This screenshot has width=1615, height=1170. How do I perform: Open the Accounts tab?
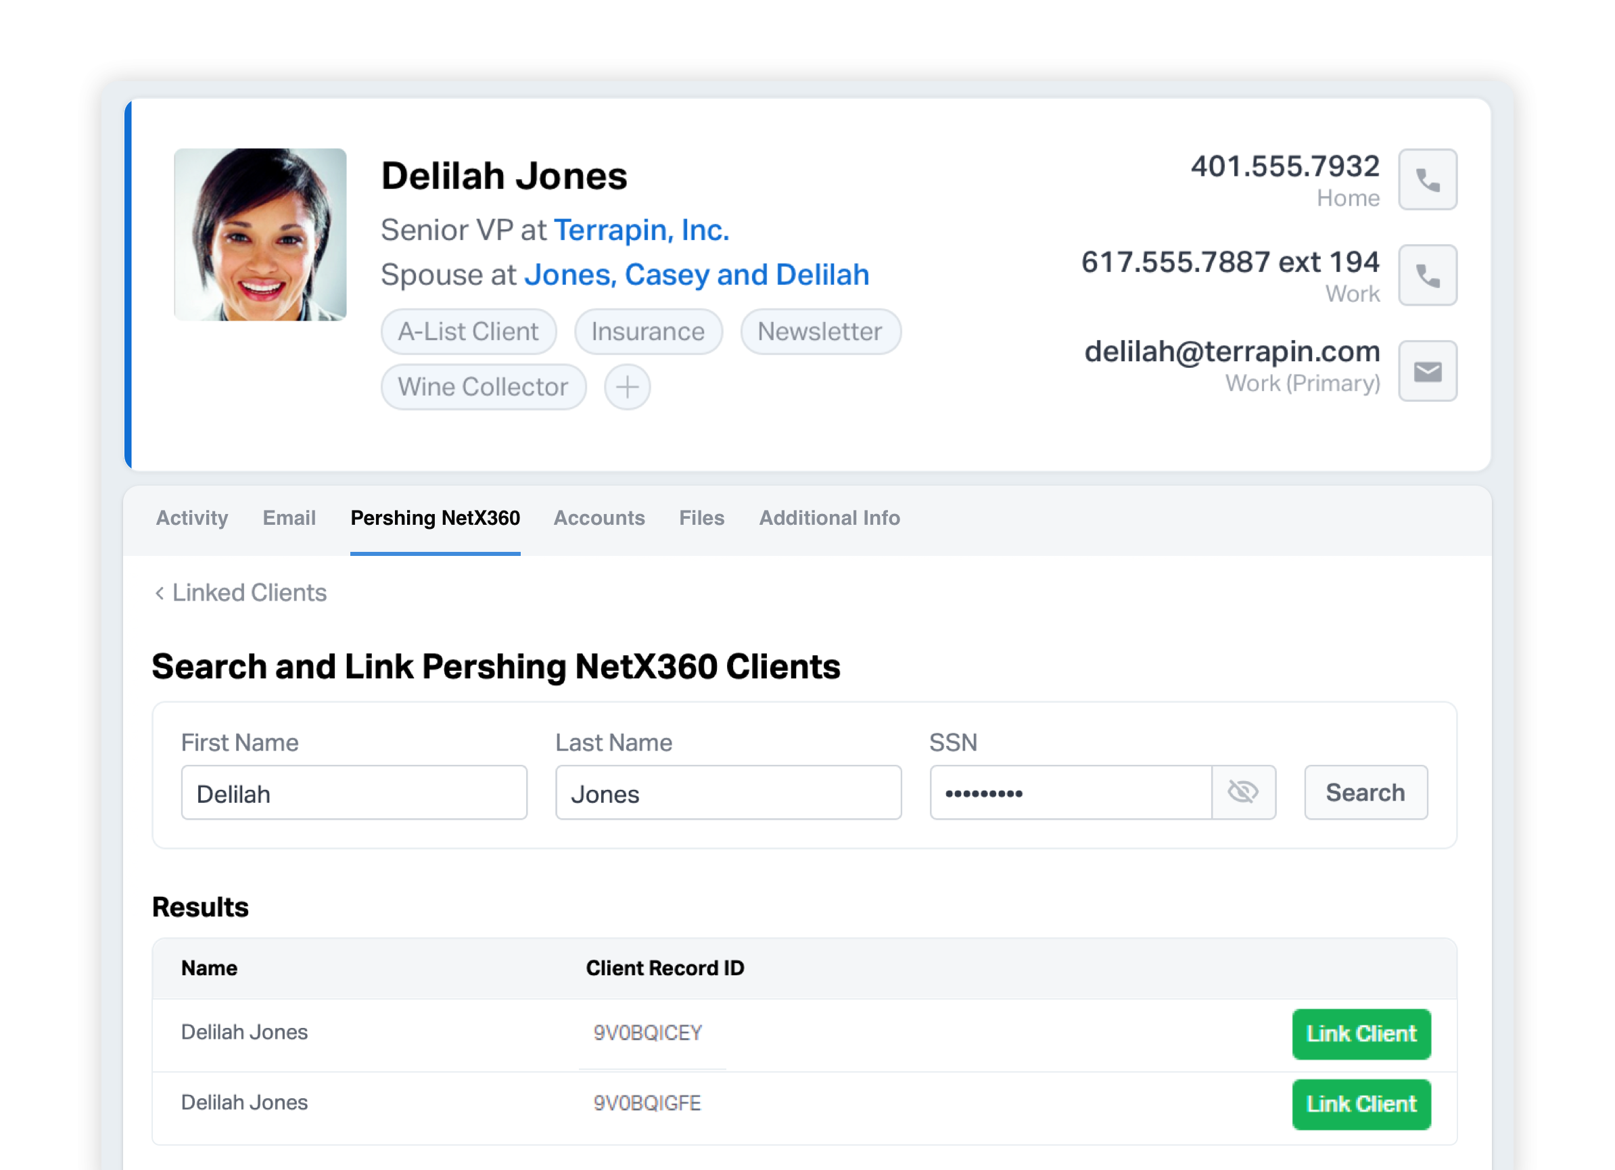[599, 517]
